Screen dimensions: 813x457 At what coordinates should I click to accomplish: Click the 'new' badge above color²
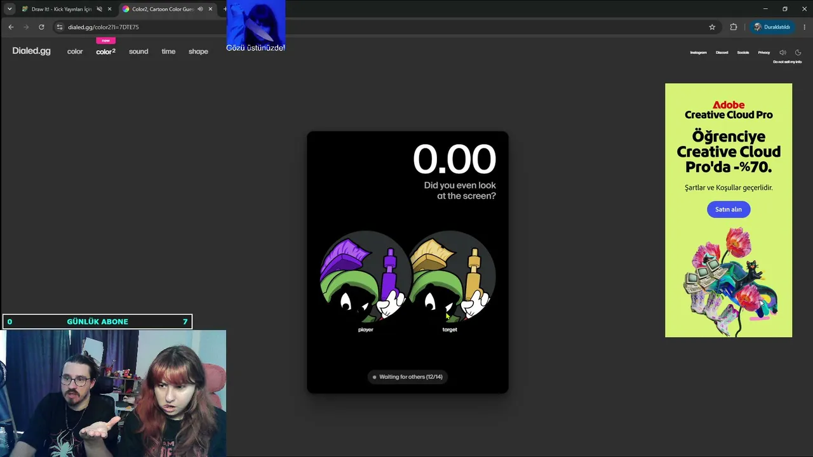105,41
